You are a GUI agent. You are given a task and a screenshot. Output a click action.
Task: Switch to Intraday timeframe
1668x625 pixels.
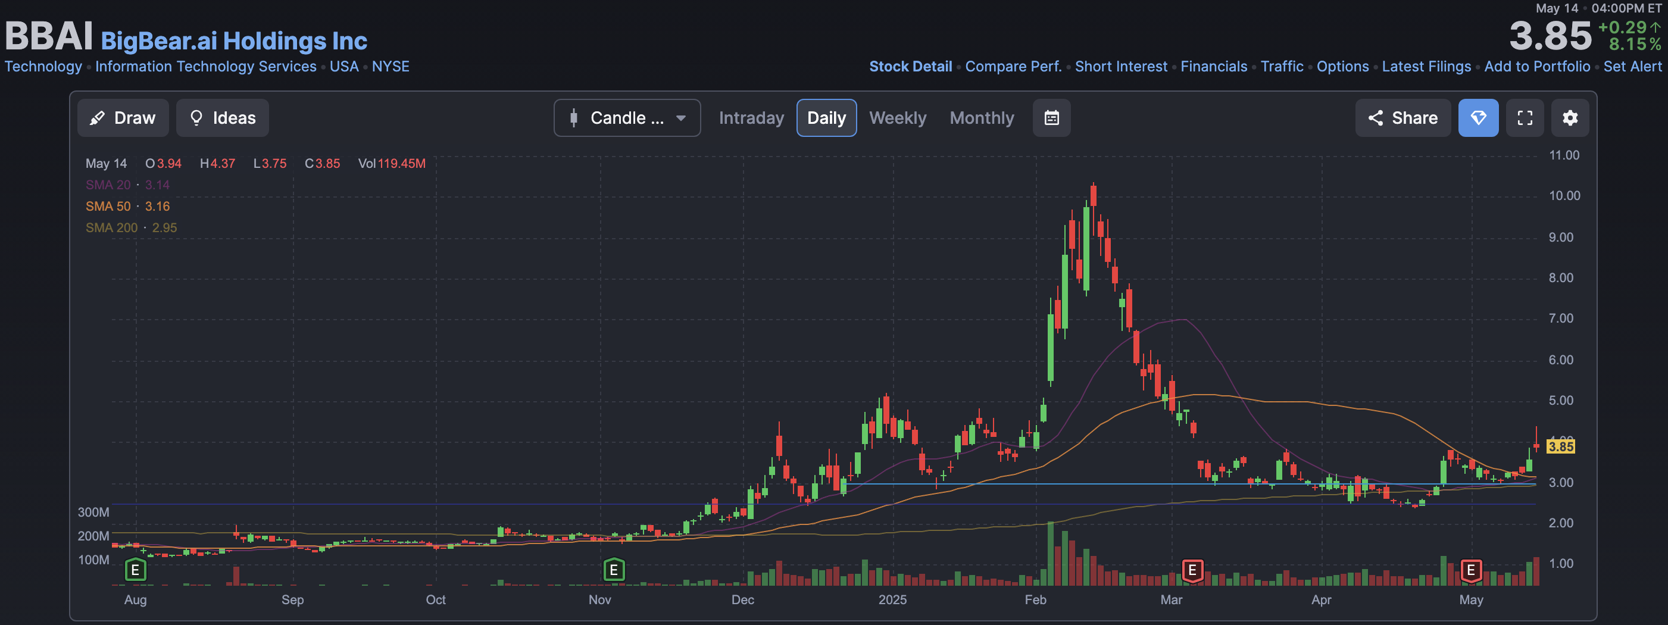[x=751, y=118]
